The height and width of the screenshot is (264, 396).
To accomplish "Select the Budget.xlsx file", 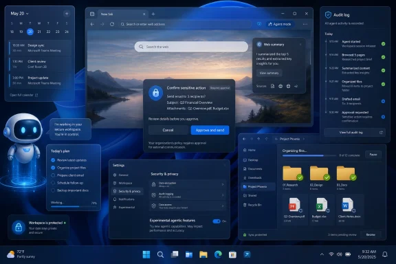I will (x=321, y=210).
